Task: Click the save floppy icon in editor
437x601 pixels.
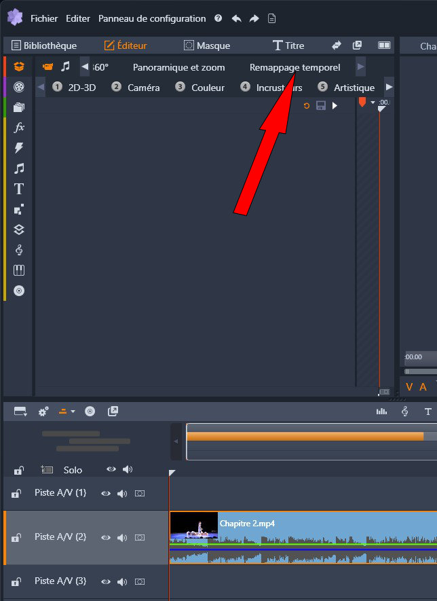Action: (x=321, y=106)
